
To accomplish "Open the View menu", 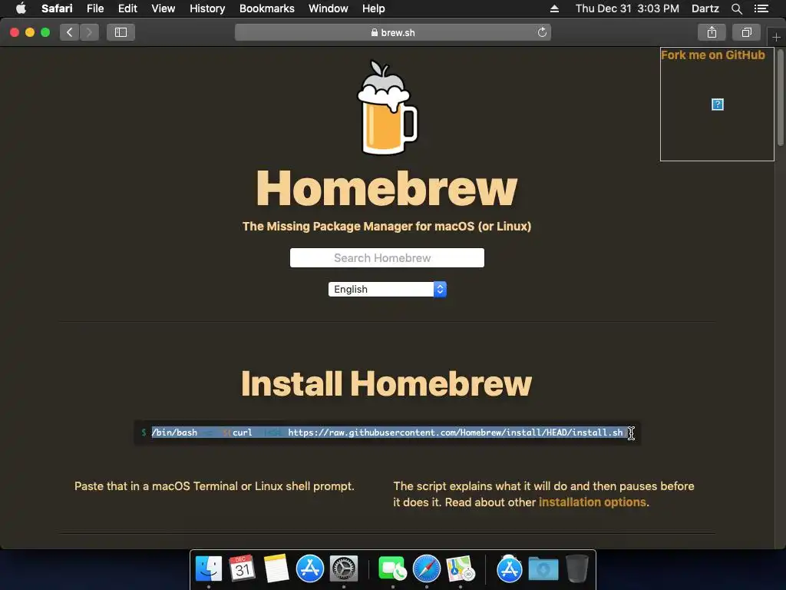I will click(x=163, y=8).
